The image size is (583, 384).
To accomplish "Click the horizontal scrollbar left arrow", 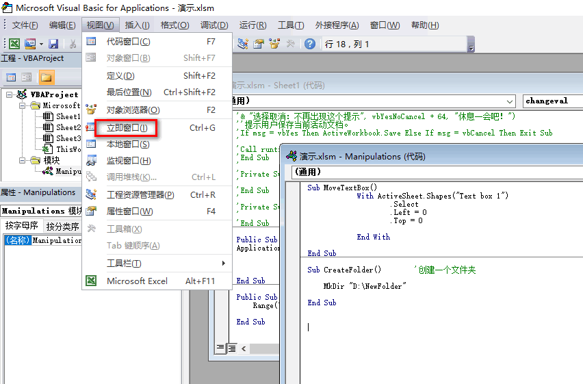I will (244, 348).
